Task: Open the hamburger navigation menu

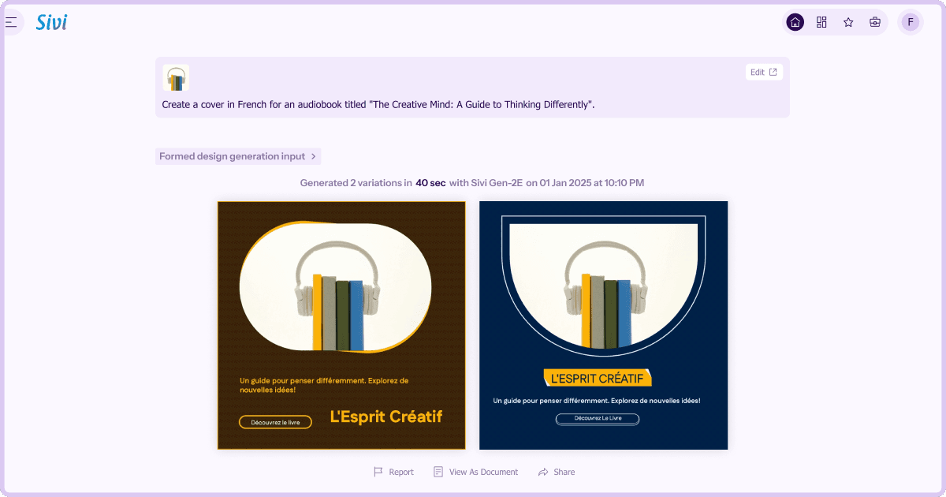Action: 13,21
